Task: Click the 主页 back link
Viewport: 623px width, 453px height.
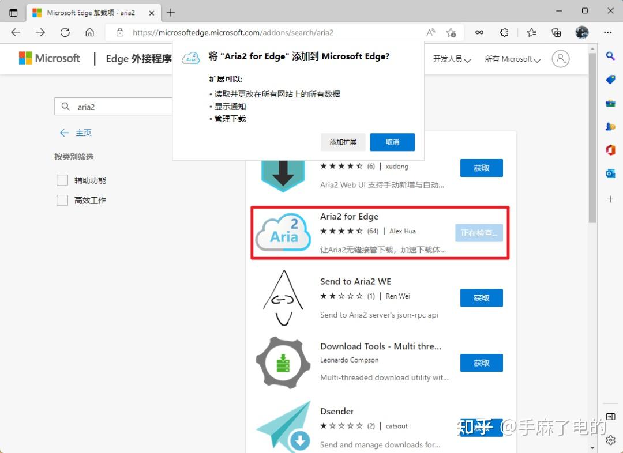Action: (x=76, y=133)
